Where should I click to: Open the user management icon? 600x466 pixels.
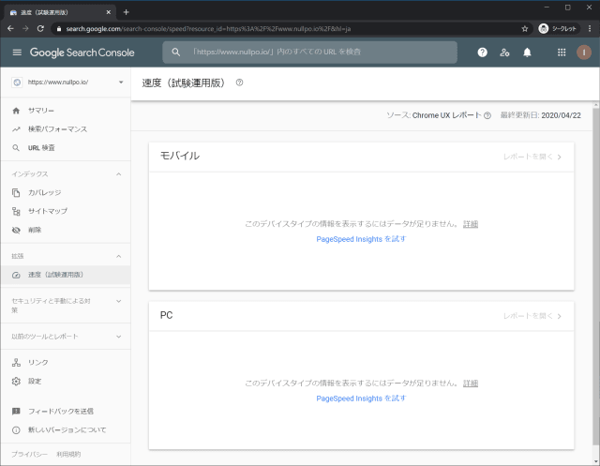504,53
